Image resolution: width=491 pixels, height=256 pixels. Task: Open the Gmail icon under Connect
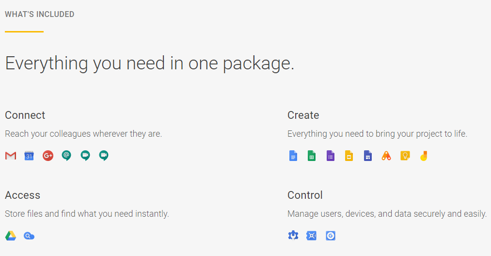[11, 156]
